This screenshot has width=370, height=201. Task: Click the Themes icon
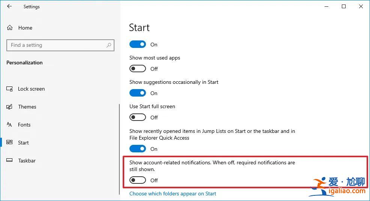pyautogui.click(x=10, y=107)
